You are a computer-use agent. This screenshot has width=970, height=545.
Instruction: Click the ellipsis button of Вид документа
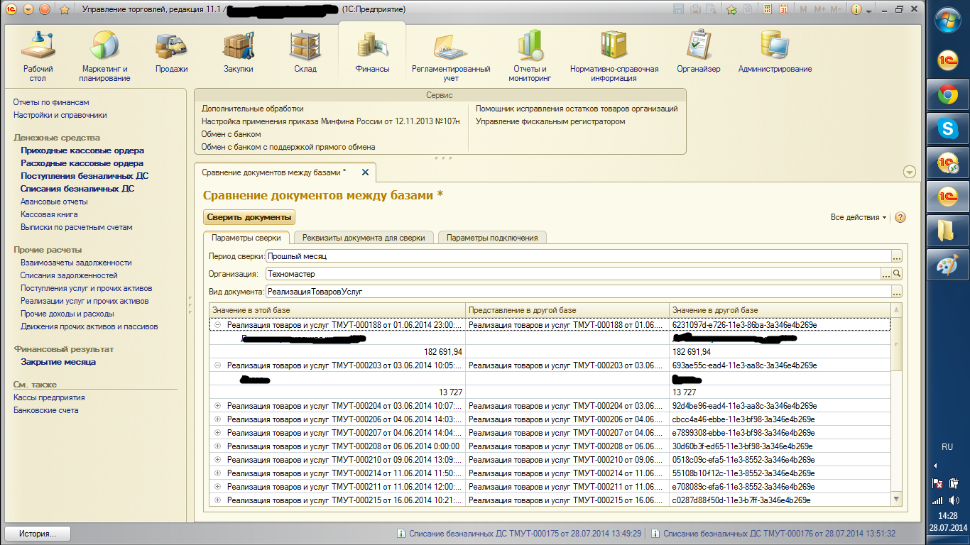click(897, 292)
